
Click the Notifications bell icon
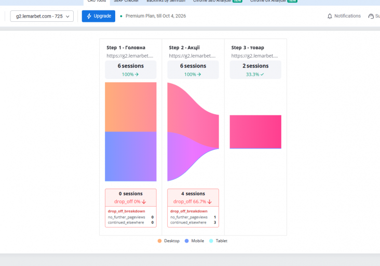(x=330, y=16)
